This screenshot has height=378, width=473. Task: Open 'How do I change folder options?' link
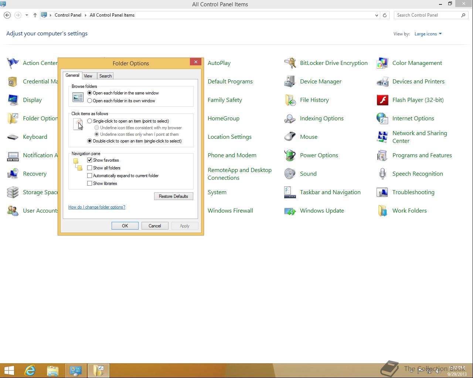[97, 207]
